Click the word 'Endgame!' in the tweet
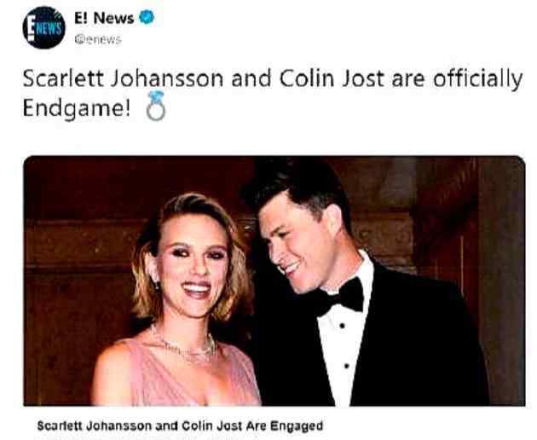The height and width of the screenshot is (440, 537). pos(77,108)
